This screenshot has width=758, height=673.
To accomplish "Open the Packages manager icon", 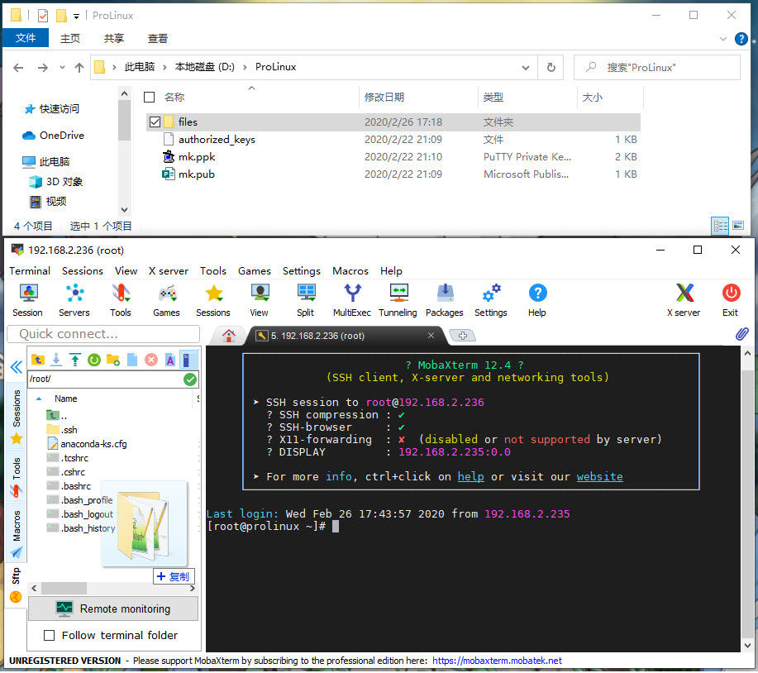I will click(445, 299).
